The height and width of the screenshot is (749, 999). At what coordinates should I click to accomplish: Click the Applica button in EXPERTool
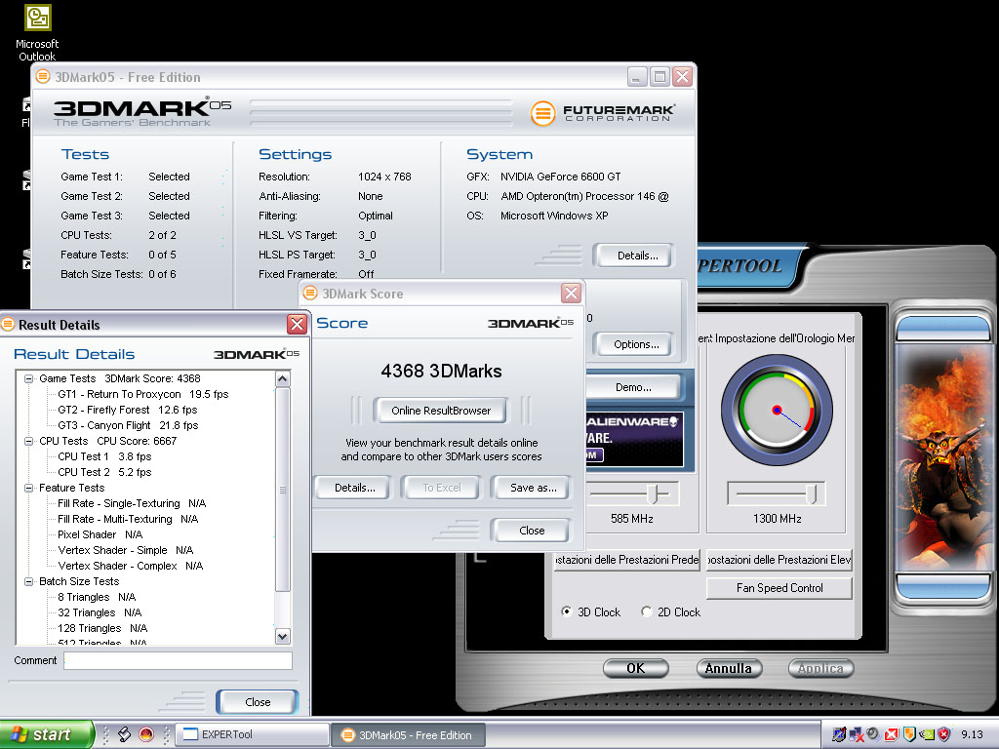(x=820, y=668)
